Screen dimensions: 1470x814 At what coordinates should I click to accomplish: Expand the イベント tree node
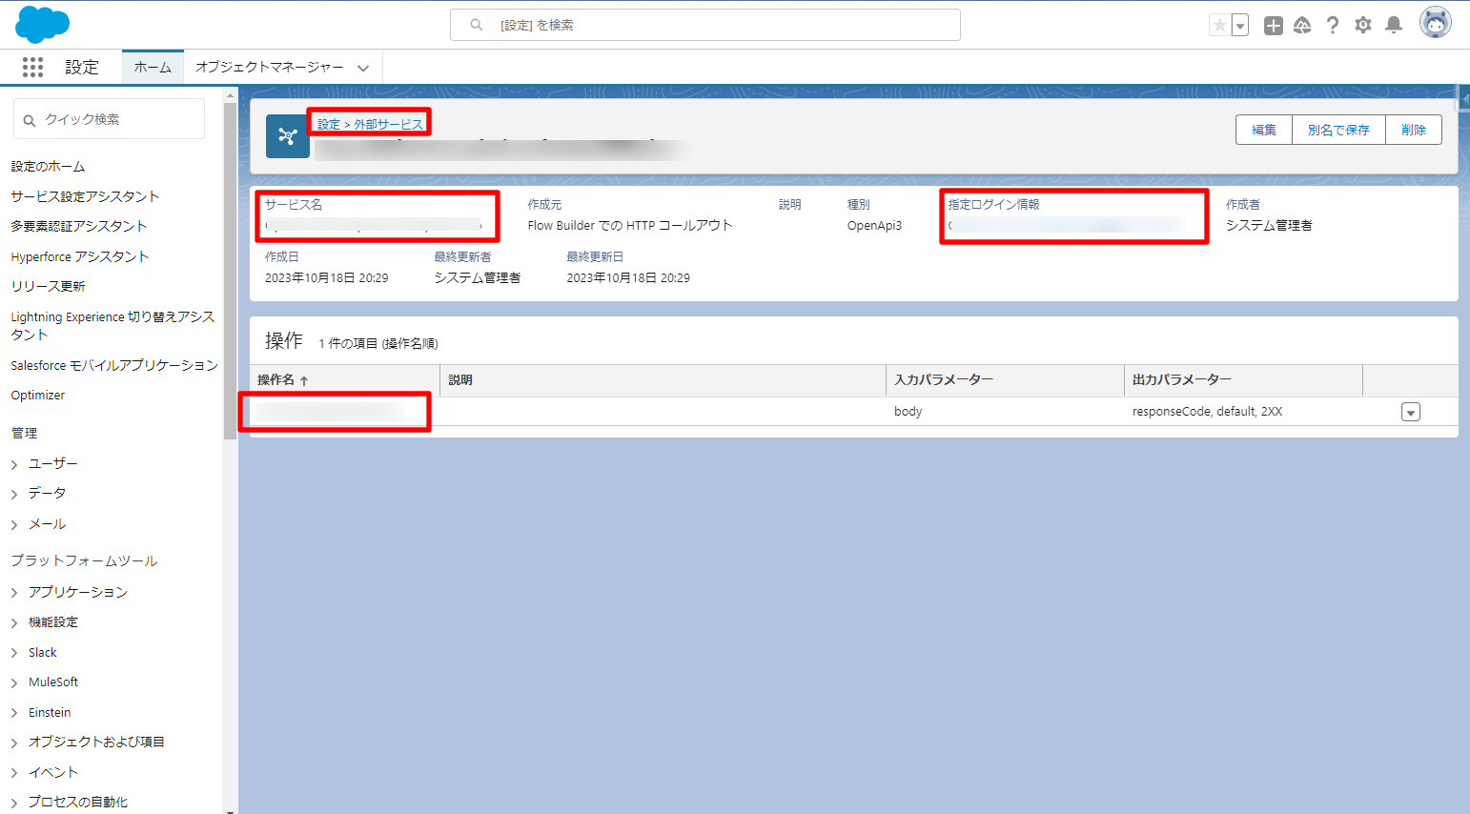(x=14, y=773)
